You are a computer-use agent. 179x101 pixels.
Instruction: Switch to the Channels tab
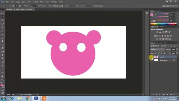159,43
